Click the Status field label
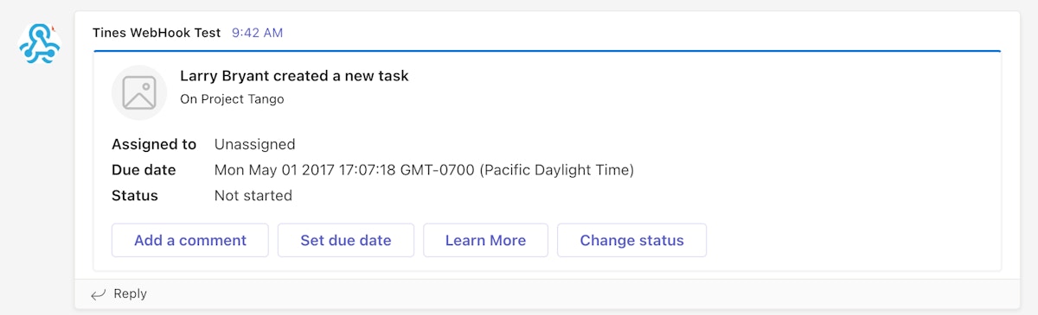This screenshot has height=315, width=1038. pyautogui.click(x=135, y=196)
